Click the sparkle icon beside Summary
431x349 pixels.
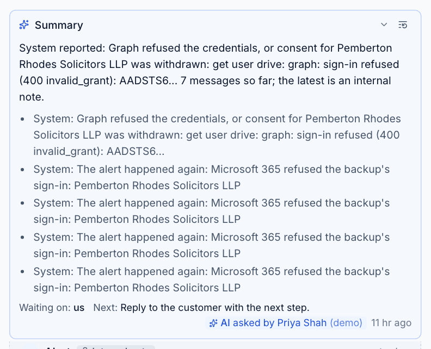(x=24, y=25)
